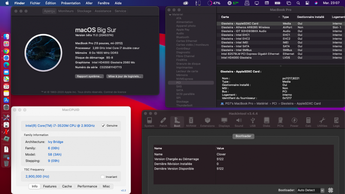Open the Présentation menu
Viewport: 345px width, 194px height.
coord(71,3)
